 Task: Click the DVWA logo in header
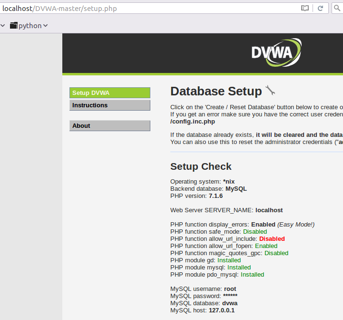click(276, 52)
